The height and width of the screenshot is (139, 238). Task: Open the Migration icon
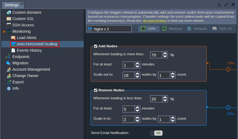click(9, 63)
